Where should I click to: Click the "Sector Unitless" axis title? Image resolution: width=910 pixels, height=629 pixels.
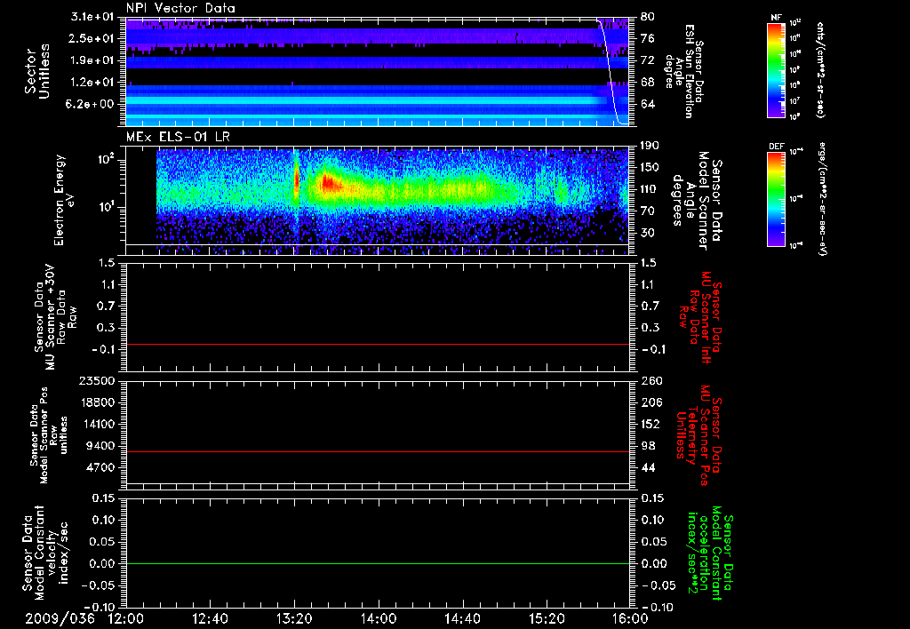click(x=37, y=71)
